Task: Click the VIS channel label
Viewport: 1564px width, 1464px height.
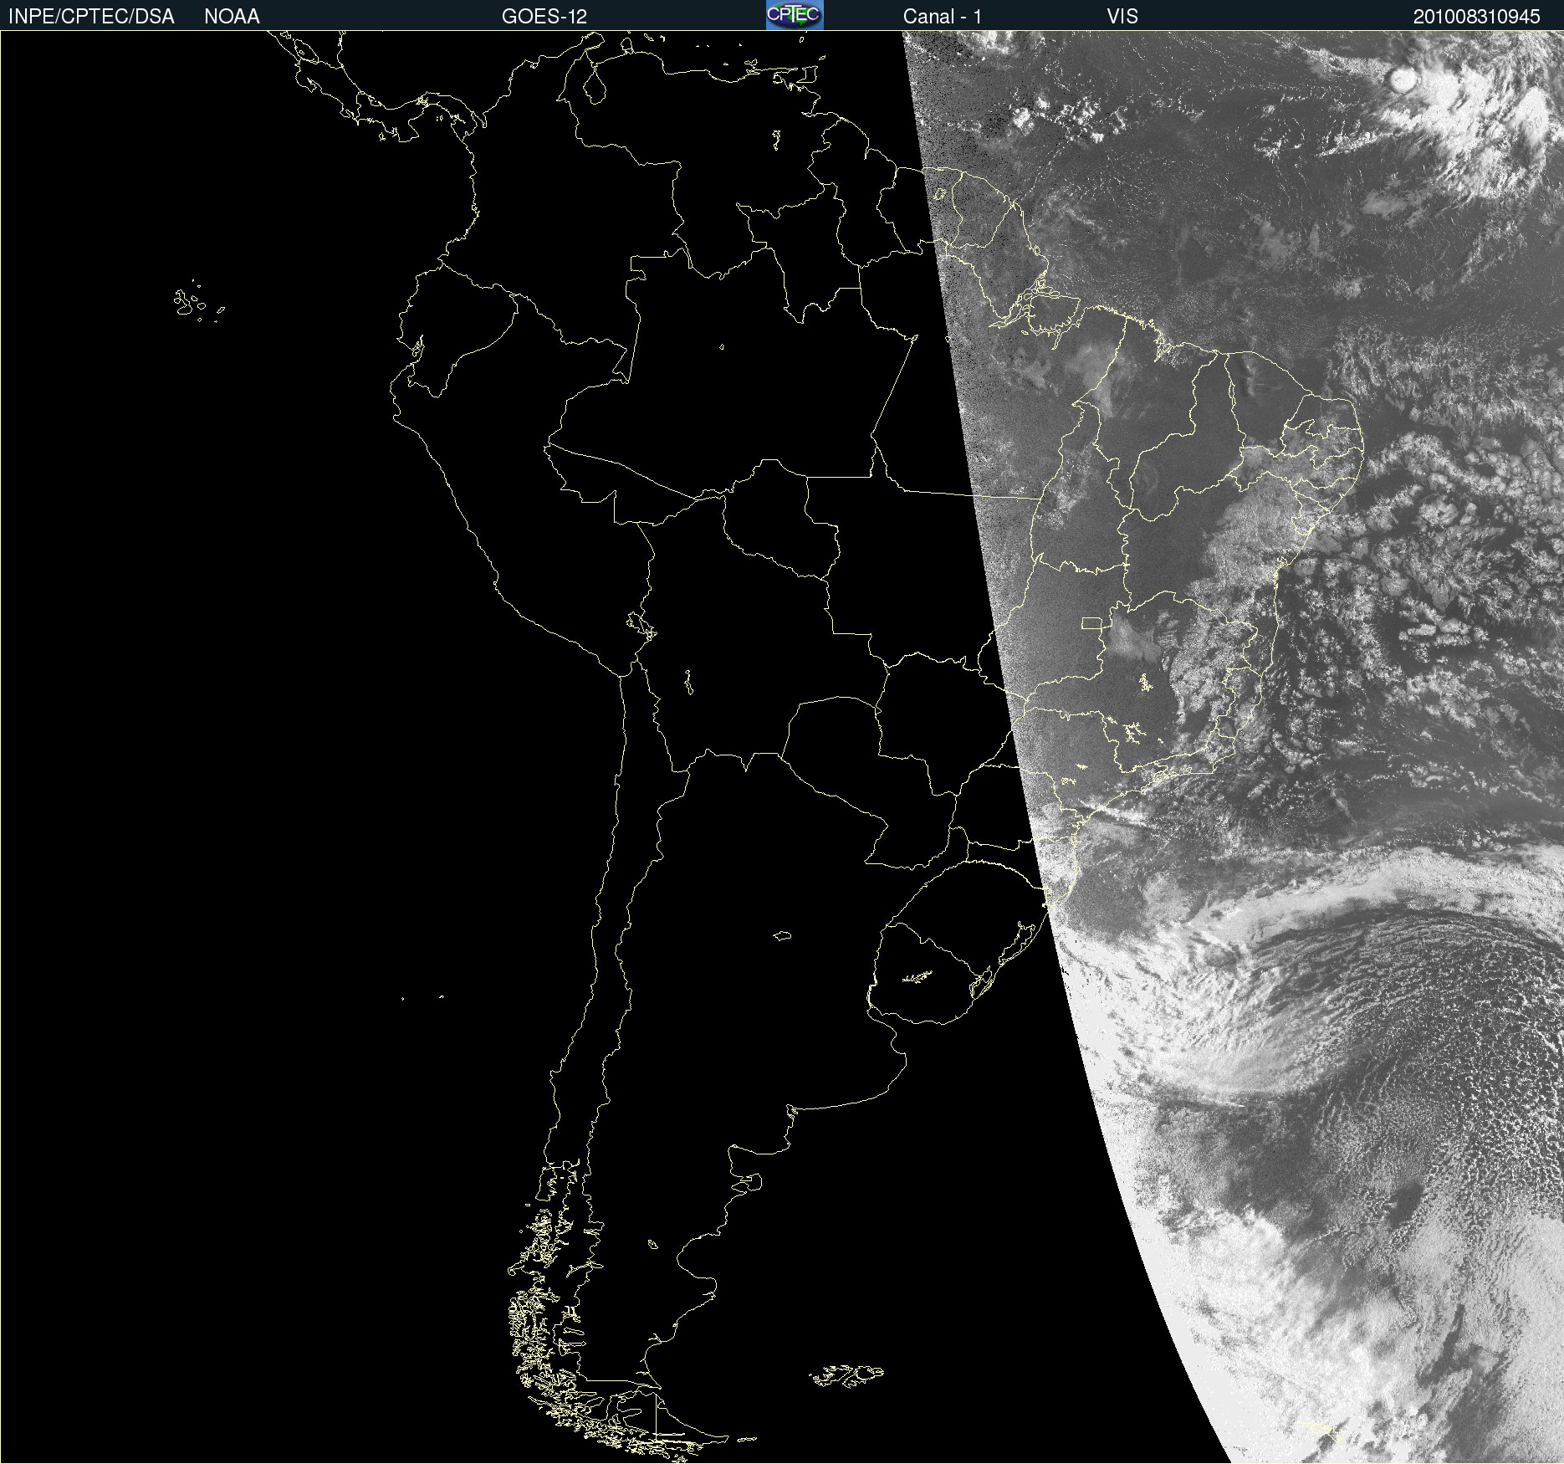Action: click(x=1122, y=17)
